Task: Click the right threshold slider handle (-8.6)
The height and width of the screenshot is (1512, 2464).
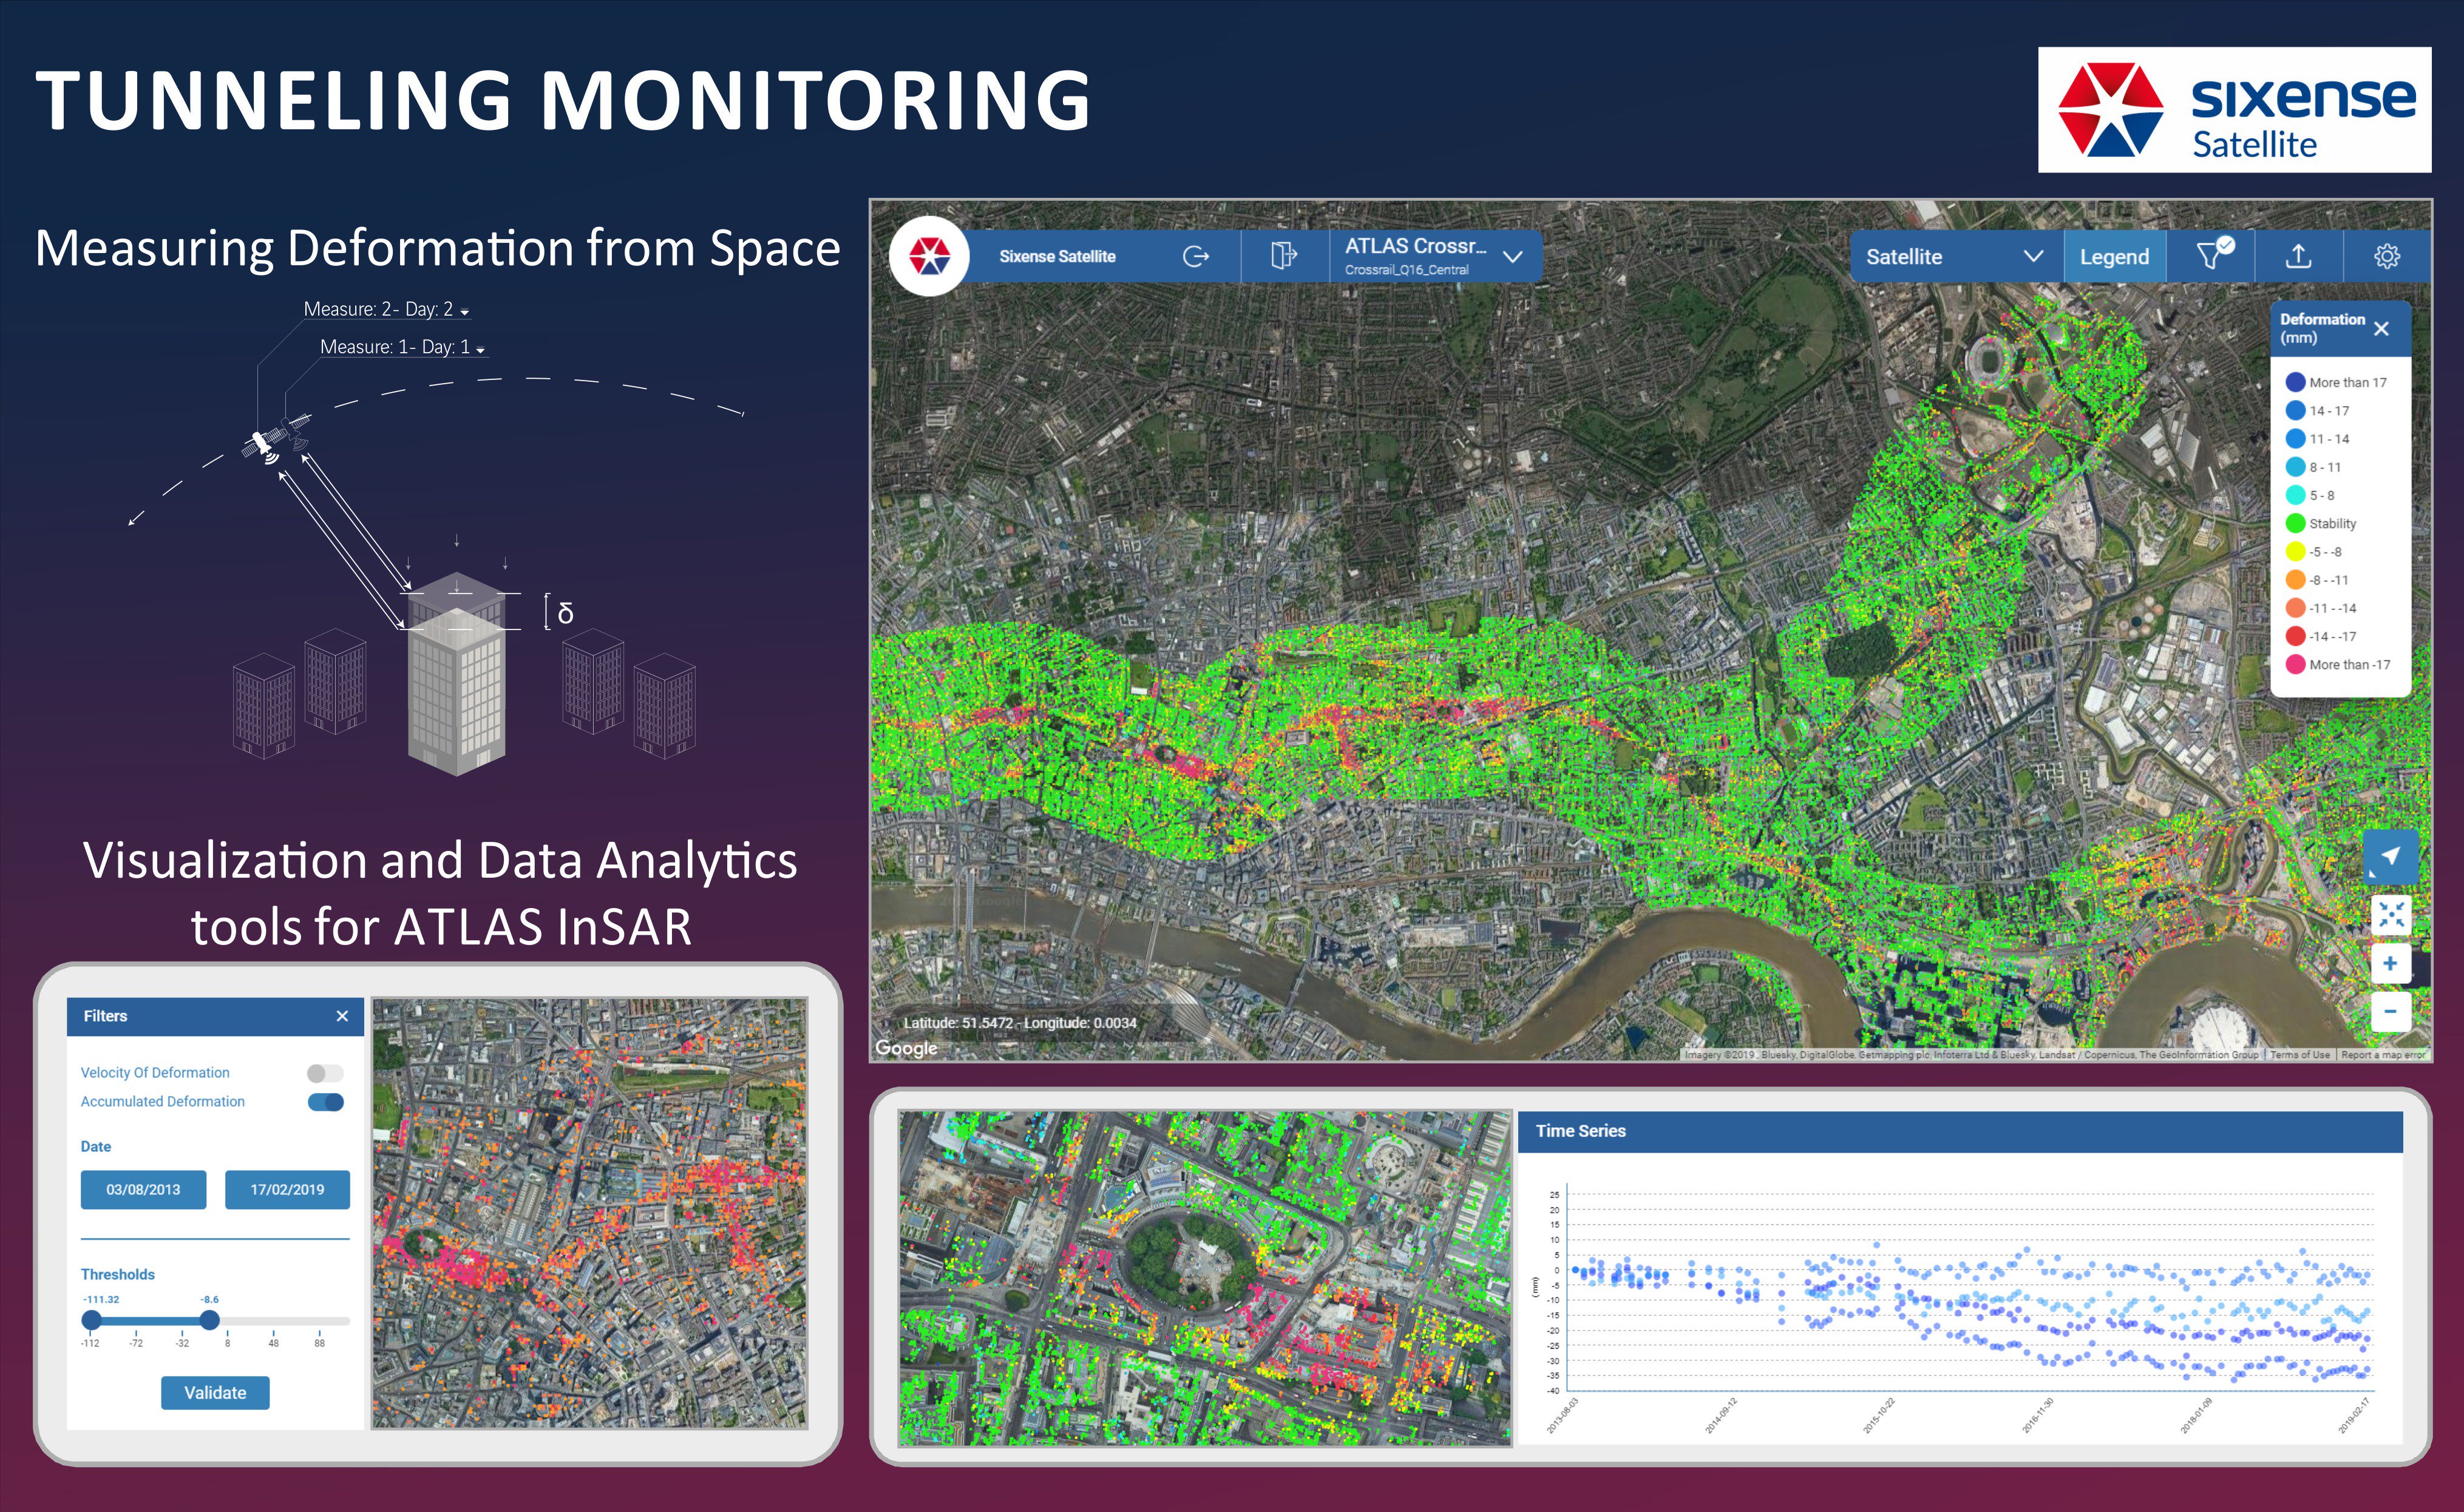Action: coord(209,1320)
